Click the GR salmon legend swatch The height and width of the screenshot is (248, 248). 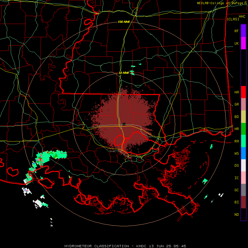point(243,104)
